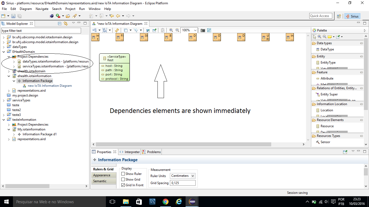
Task: Click the Grid Spacing input field
Action: tap(183, 183)
